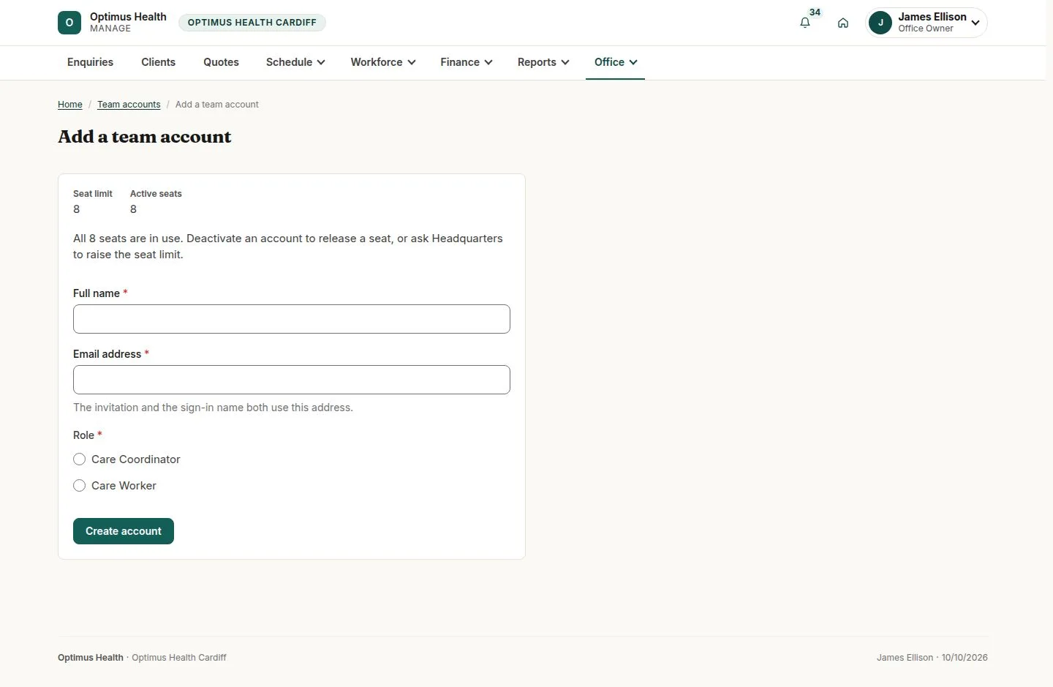The width and height of the screenshot is (1053, 687).
Task: Expand the Office menu
Action: [616, 62]
